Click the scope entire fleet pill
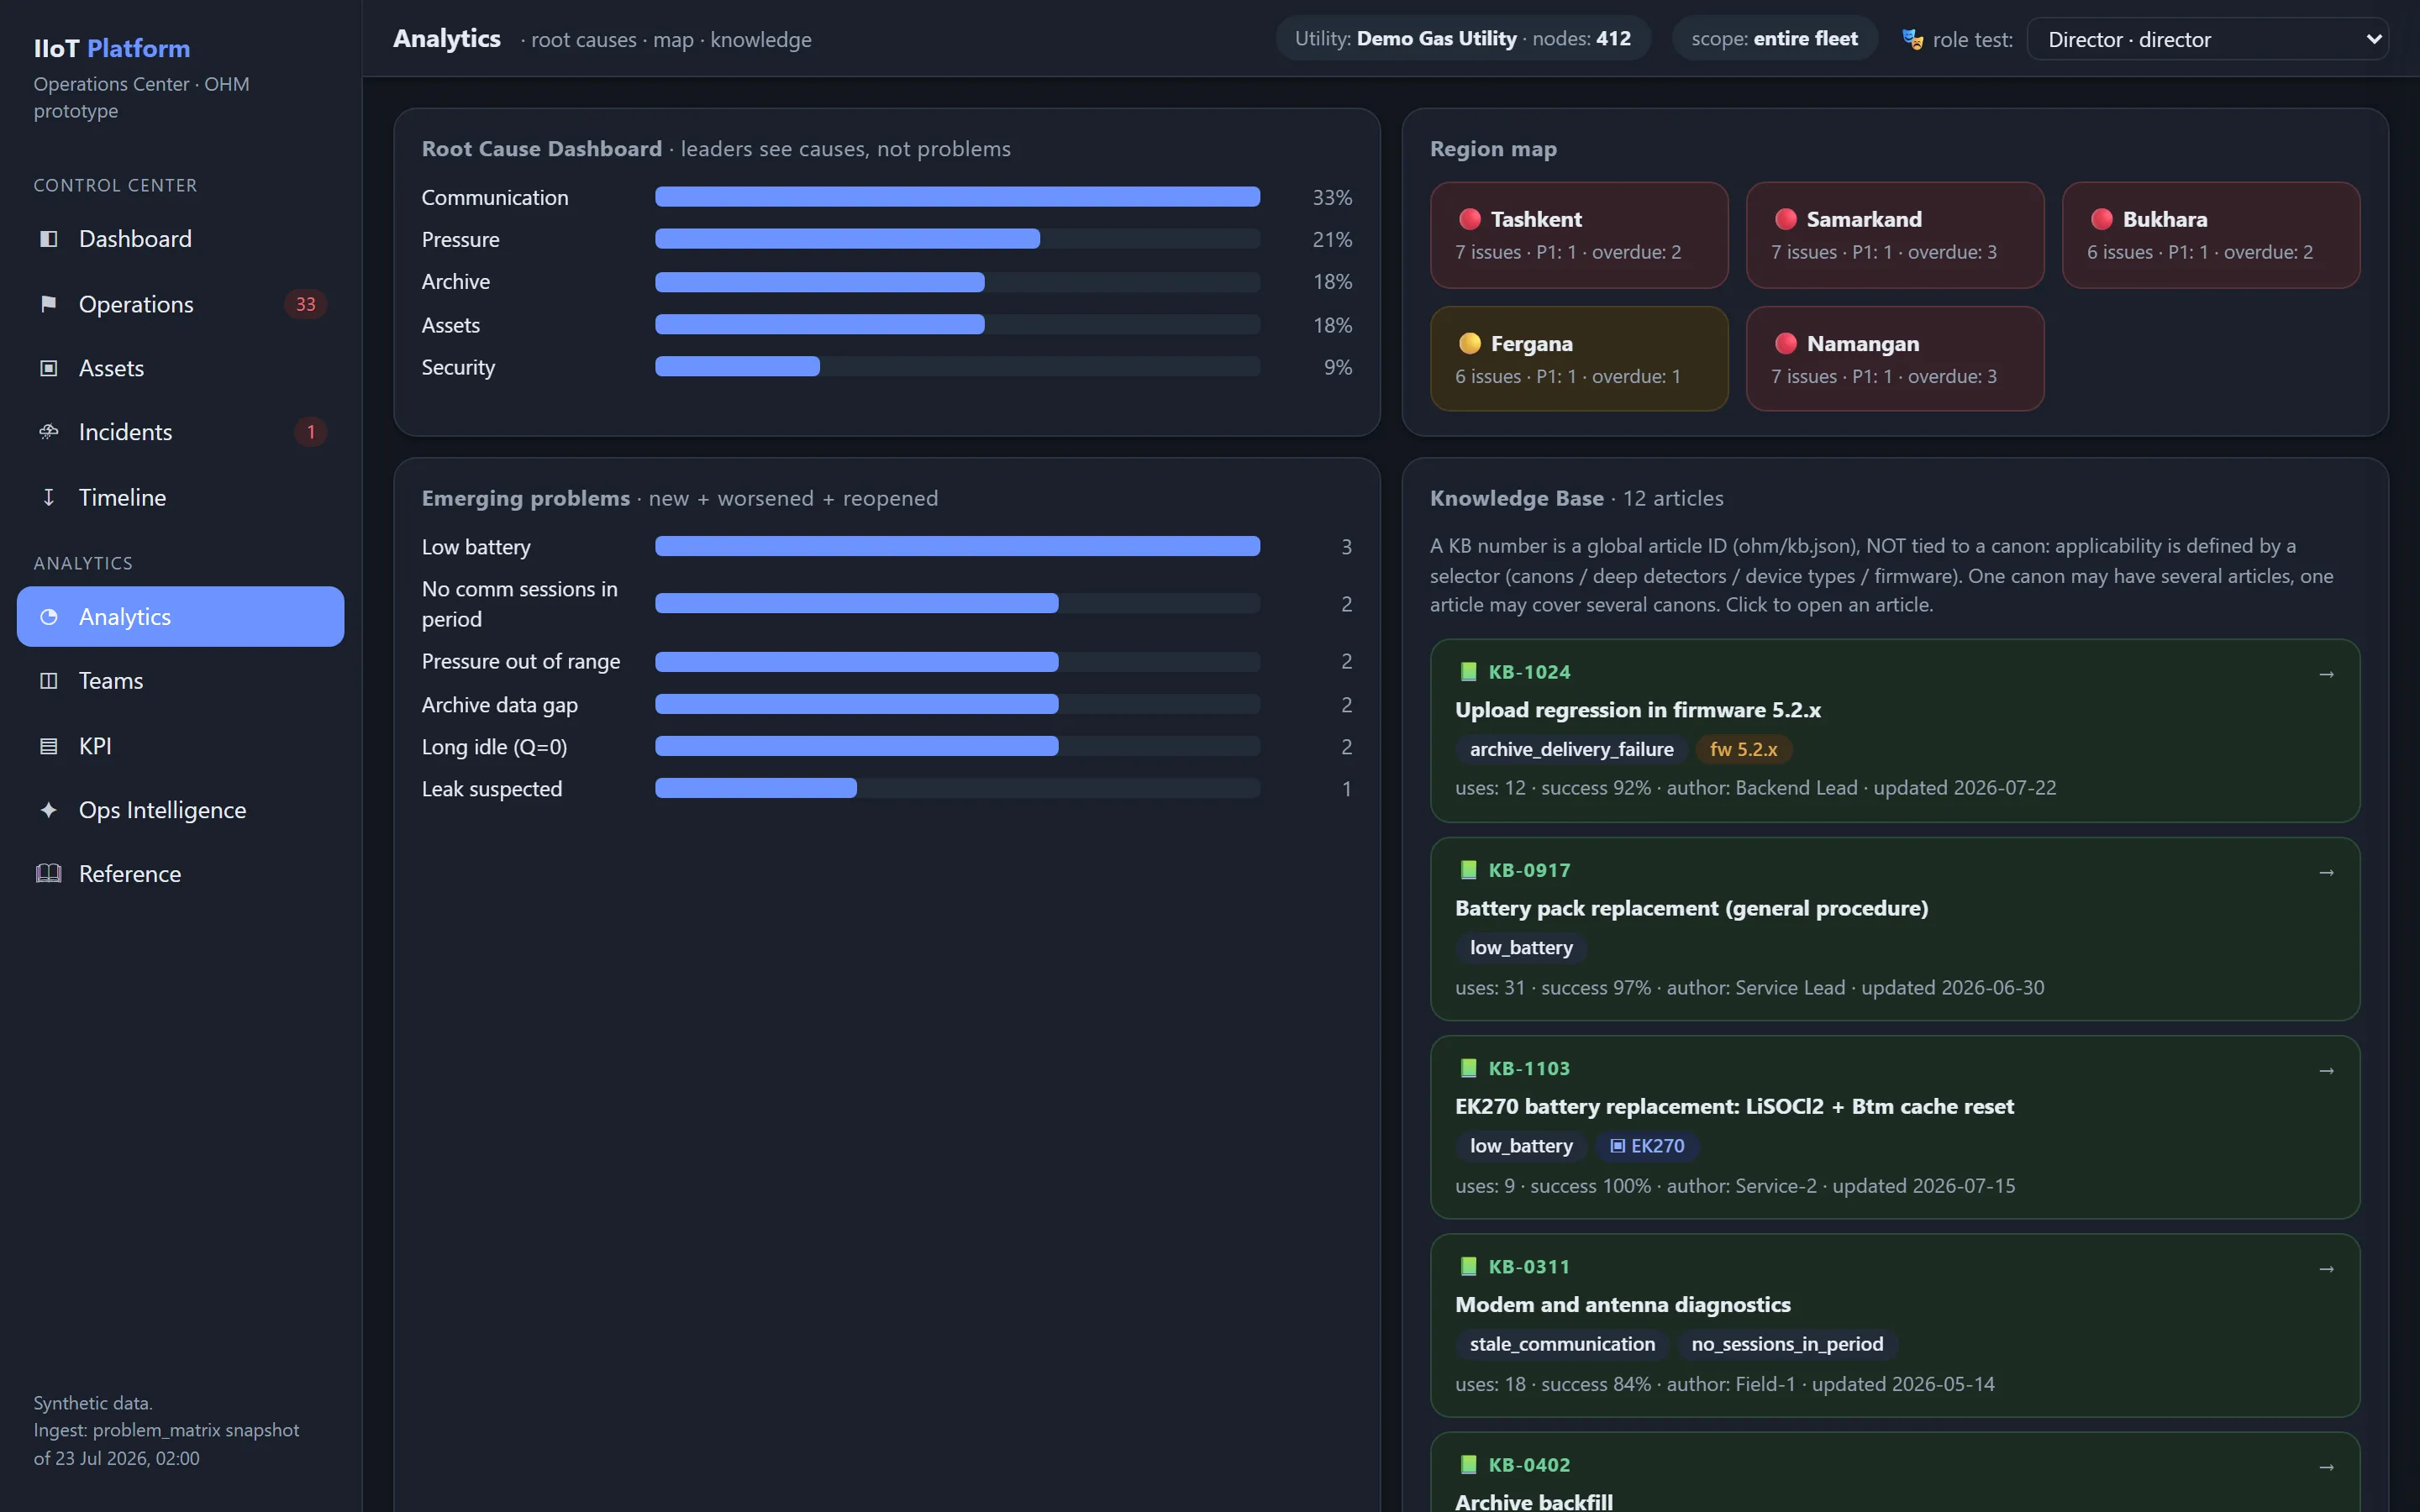 click(1774, 39)
